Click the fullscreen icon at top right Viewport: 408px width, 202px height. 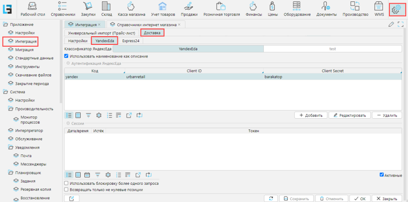click(x=400, y=24)
